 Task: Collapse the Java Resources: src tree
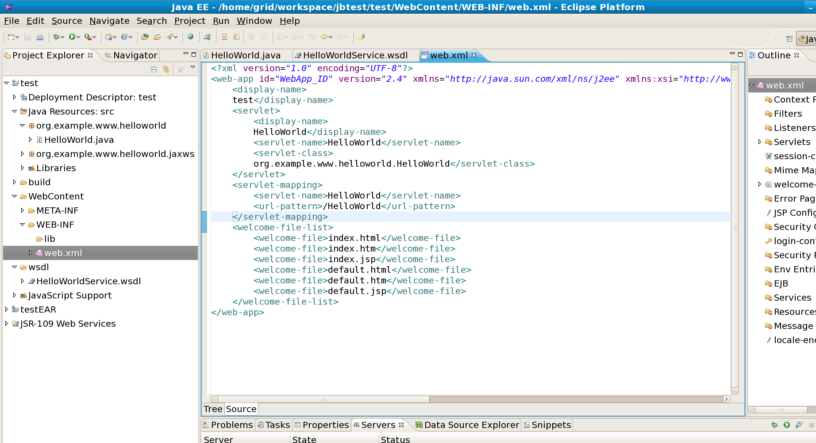pyautogui.click(x=14, y=111)
